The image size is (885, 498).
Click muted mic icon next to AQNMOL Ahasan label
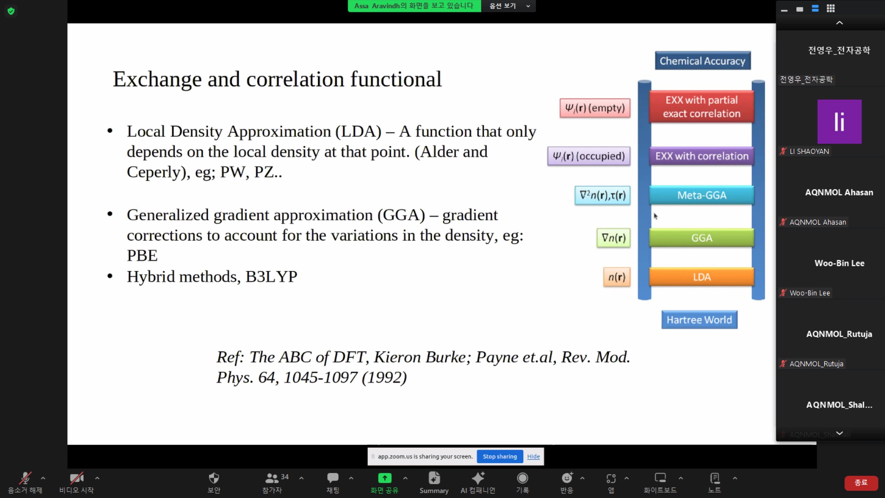(783, 222)
